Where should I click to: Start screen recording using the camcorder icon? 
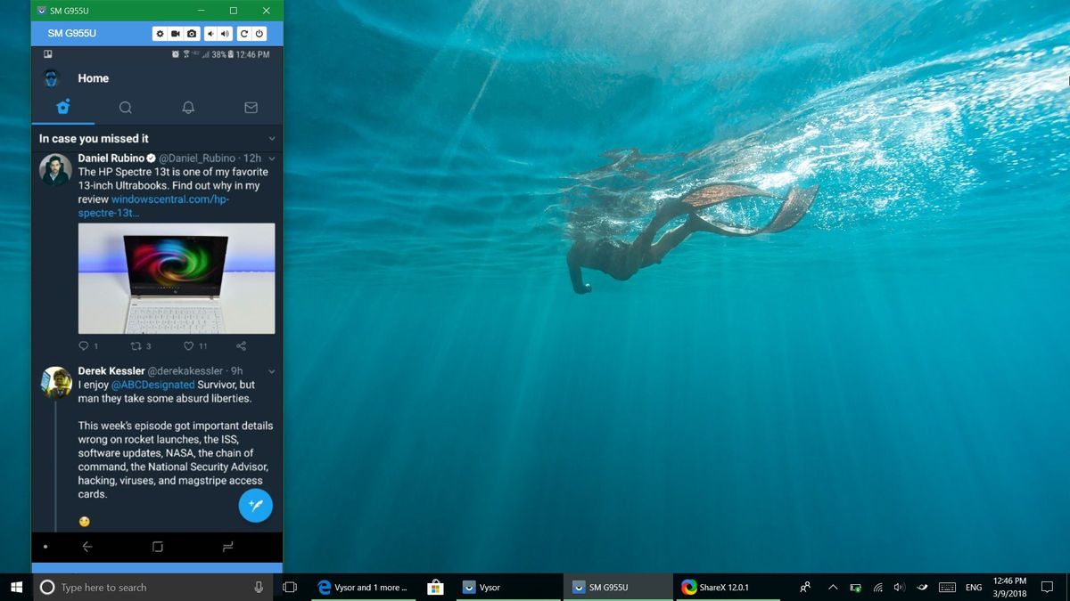click(176, 33)
